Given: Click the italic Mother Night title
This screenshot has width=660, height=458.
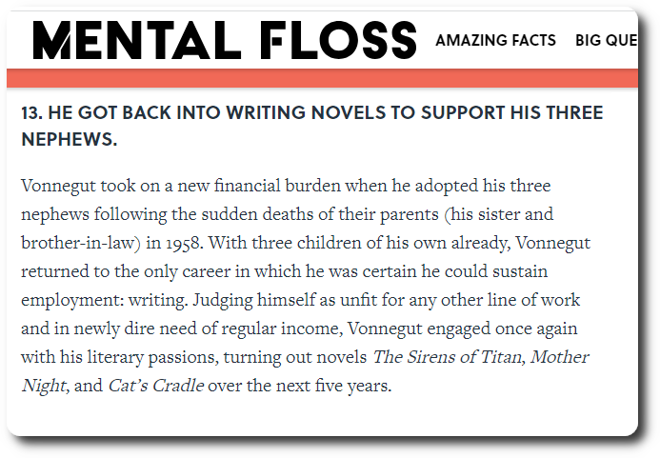Looking at the screenshot, I should click(x=560, y=358).
